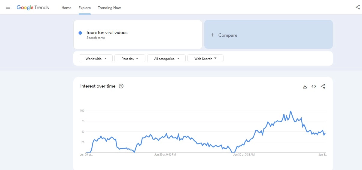Click the Compare text label

coord(228,35)
